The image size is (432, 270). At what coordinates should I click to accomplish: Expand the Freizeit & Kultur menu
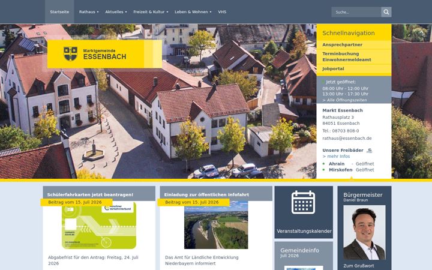(151, 12)
